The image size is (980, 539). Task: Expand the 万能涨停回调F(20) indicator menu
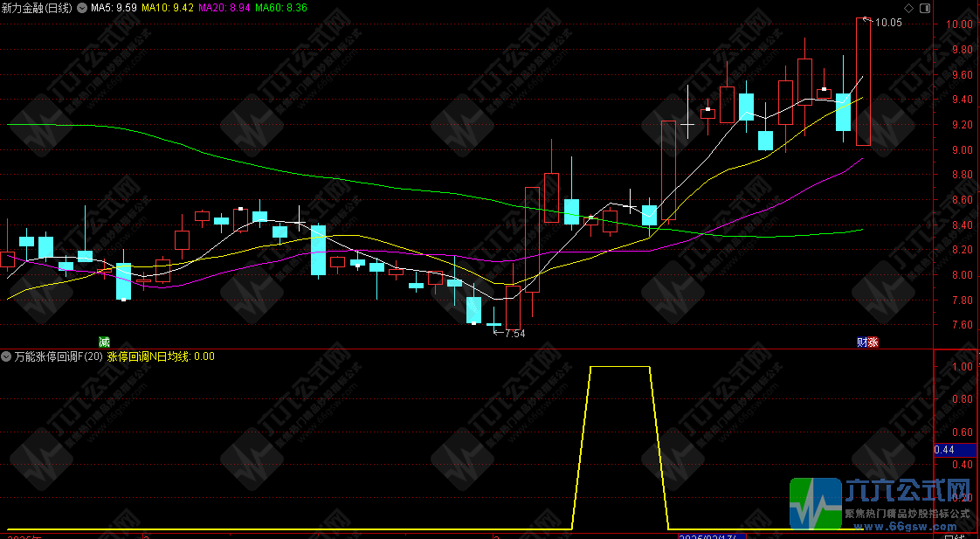coord(7,356)
